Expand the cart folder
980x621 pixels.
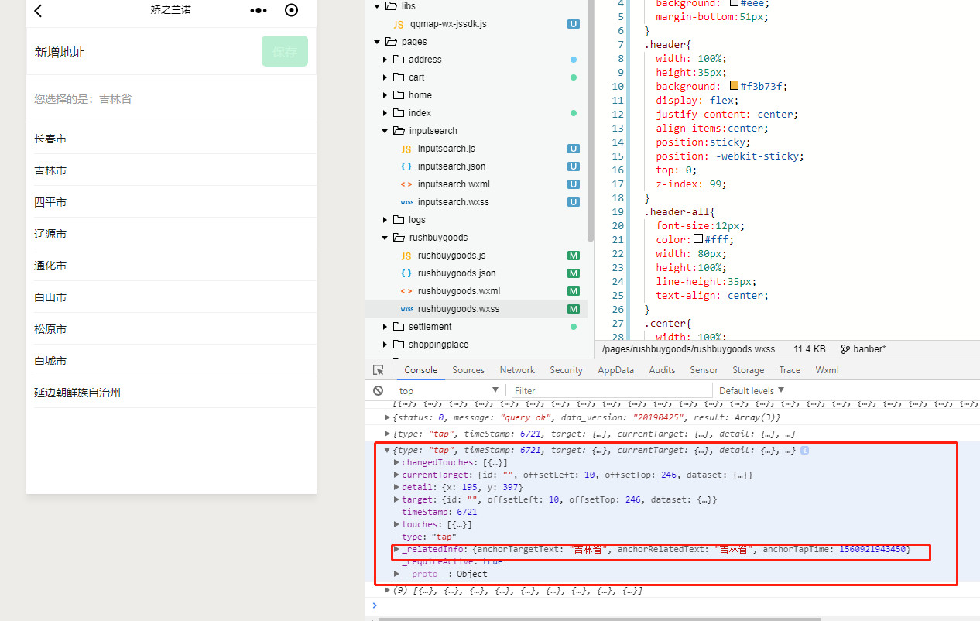tap(385, 77)
